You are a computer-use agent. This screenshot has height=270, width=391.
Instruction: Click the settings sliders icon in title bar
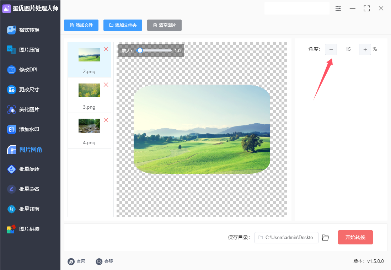[338, 8]
